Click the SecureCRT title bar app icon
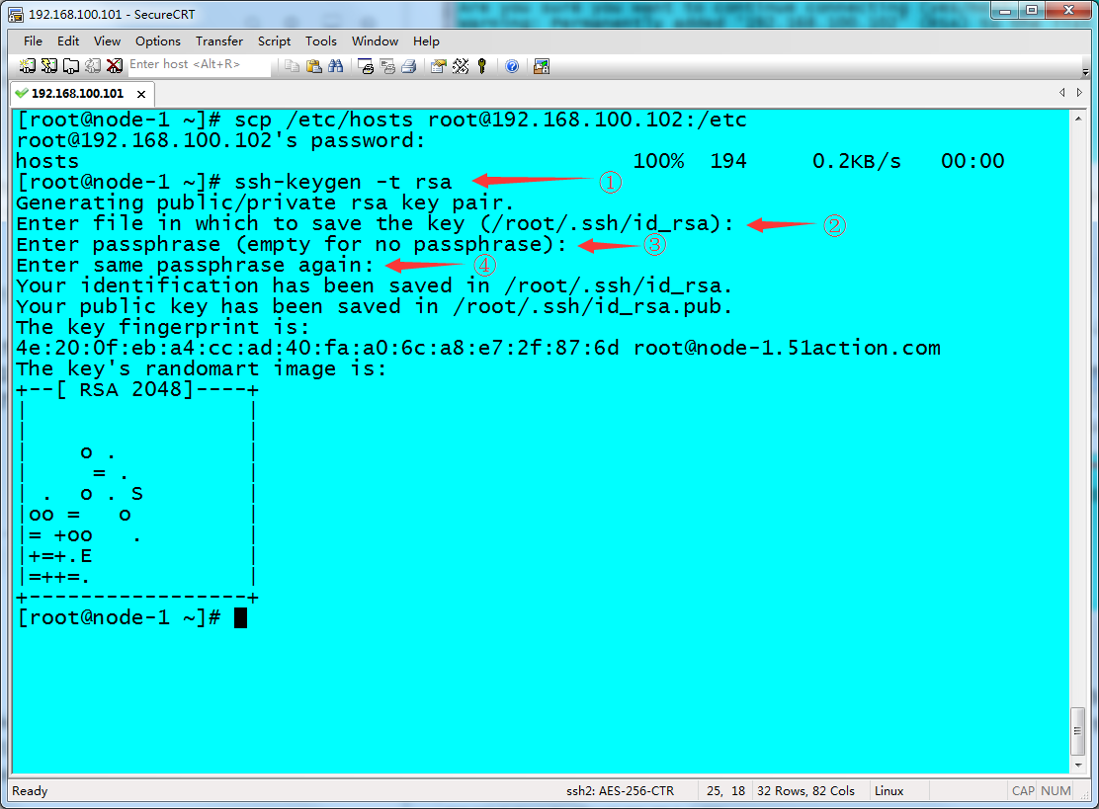The height and width of the screenshot is (809, 1099). click(16, 14)
